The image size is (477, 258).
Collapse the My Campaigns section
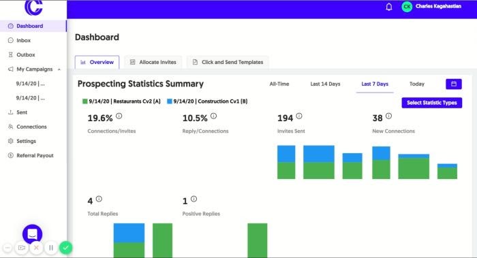pyautogui.click(x=59, y=69)
